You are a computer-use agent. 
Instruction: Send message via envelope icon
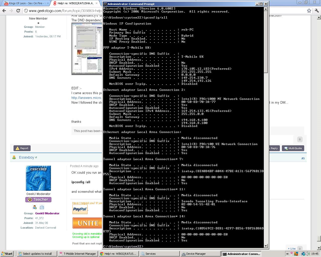tap(42, 207)
